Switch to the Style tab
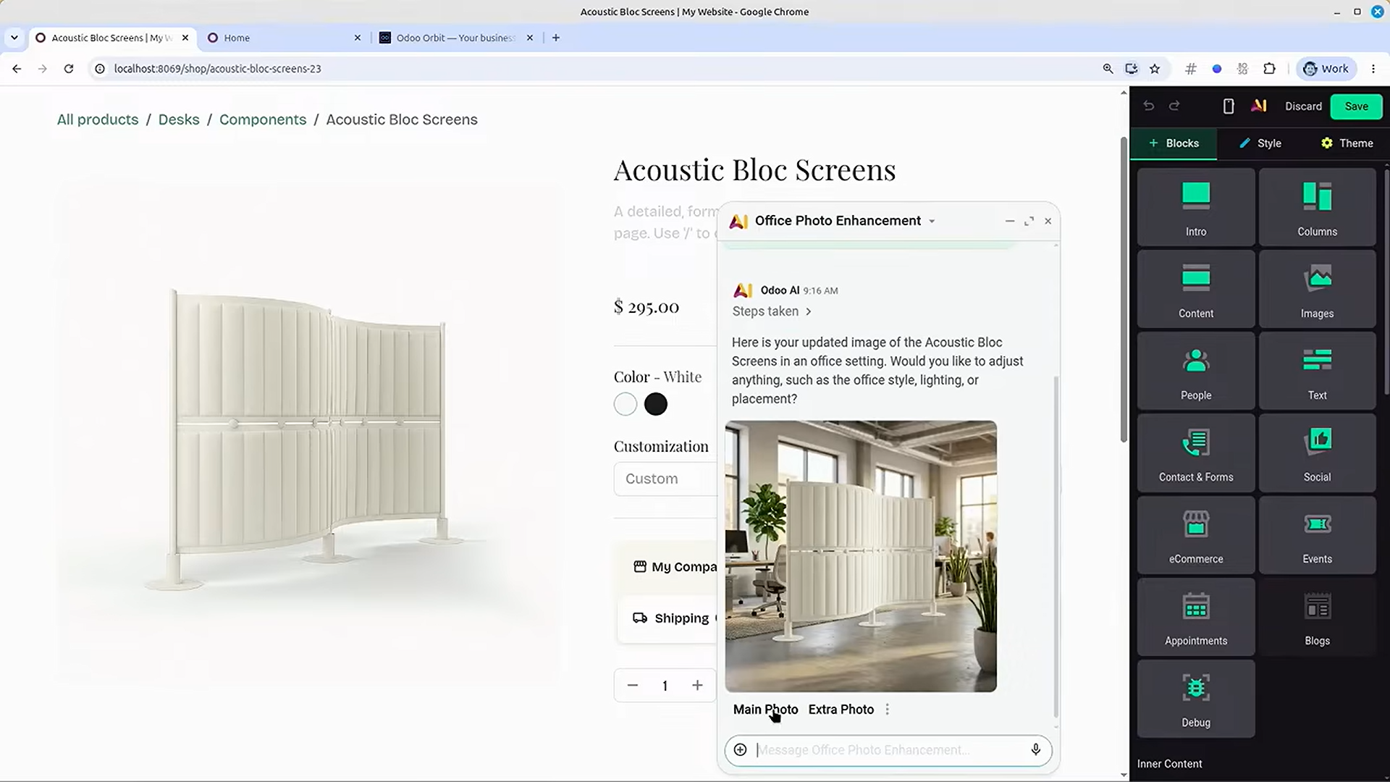The height and width of the screenshot is (782, 1390). 1260,143
